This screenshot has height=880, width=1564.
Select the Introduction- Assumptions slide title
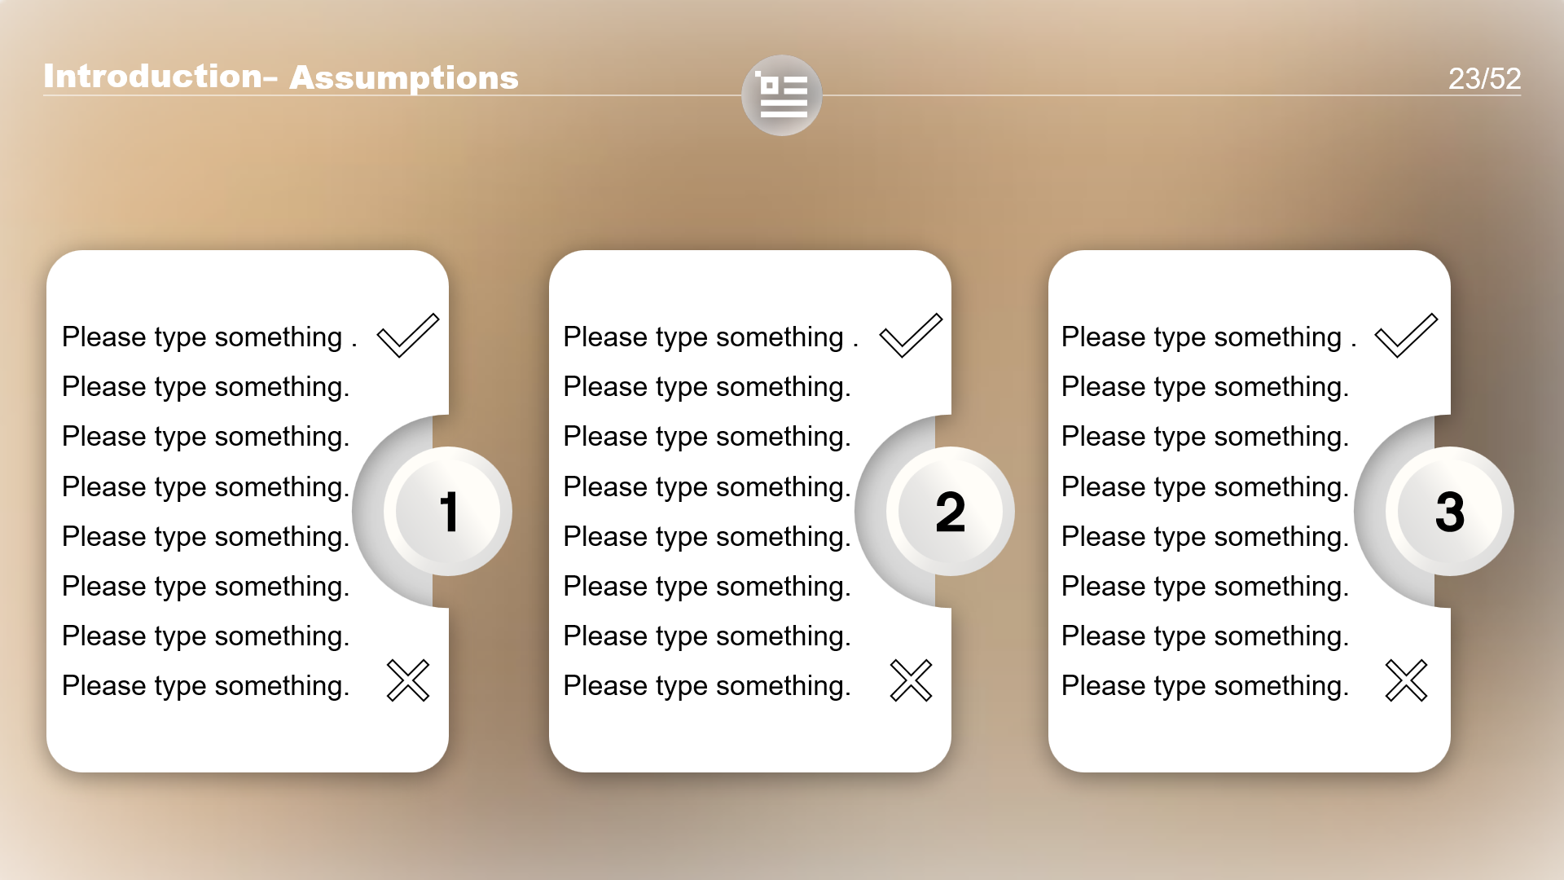tap(281, 77)
